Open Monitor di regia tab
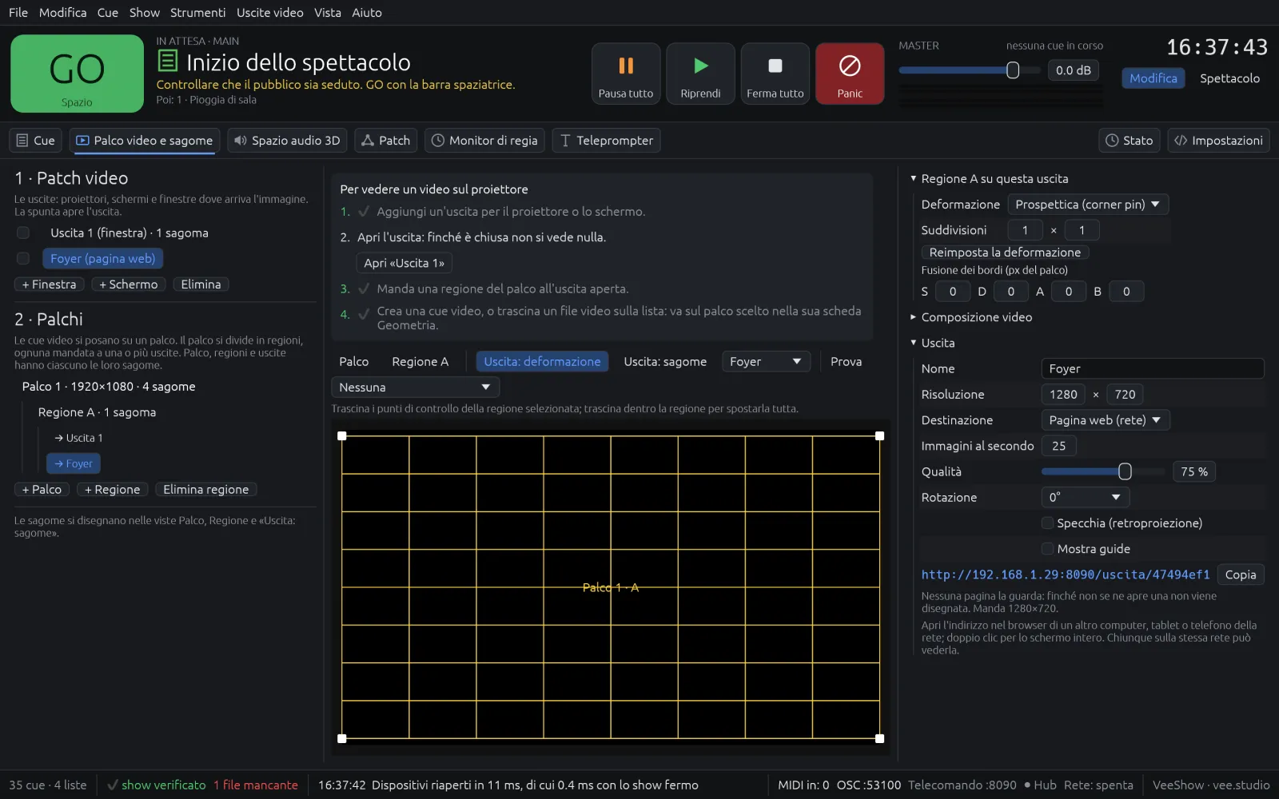Viewport: 1279px width, 799px height. pyautogui.click(x=485, y=141)
